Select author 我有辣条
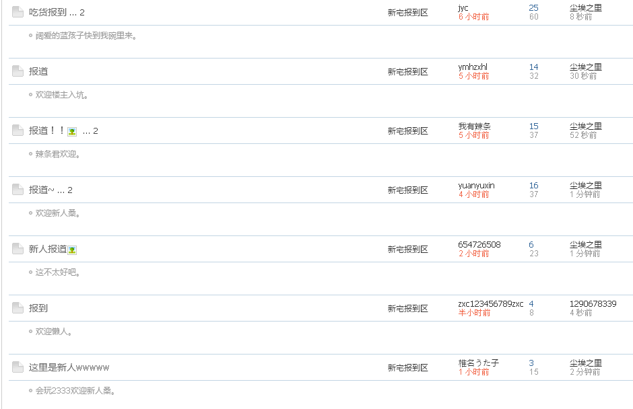This screenshot has height=409, width=633. tap(474, 126)
